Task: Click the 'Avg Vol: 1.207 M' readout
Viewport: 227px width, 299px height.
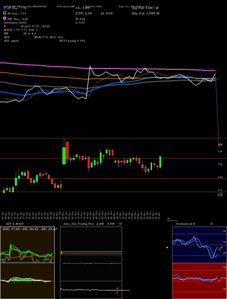Action: pyautogui.click(x=145, y=8)
